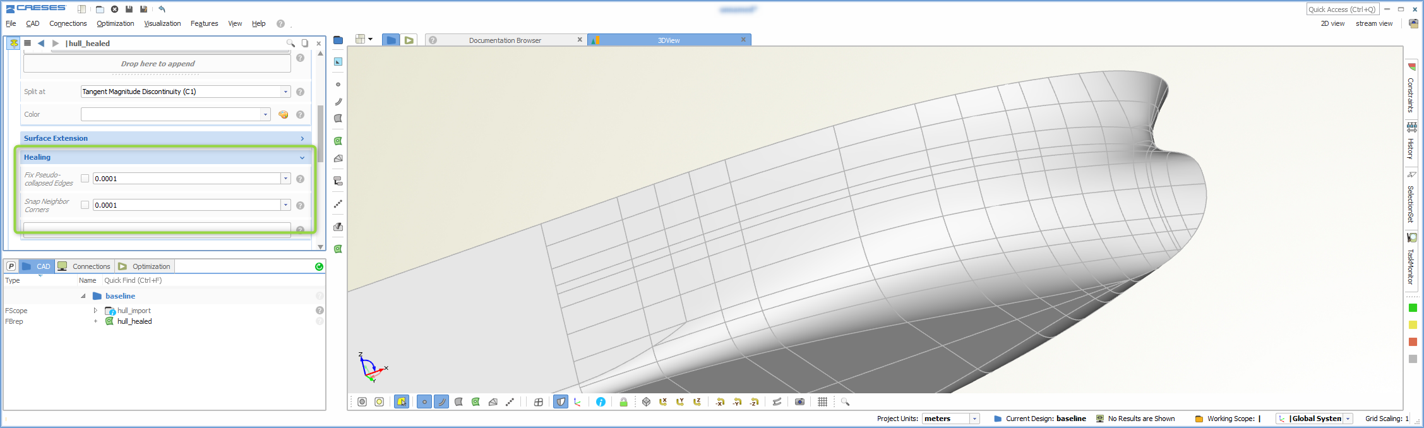
Task: Select the X-axis view orientation icon
Action: coord(663,402)
